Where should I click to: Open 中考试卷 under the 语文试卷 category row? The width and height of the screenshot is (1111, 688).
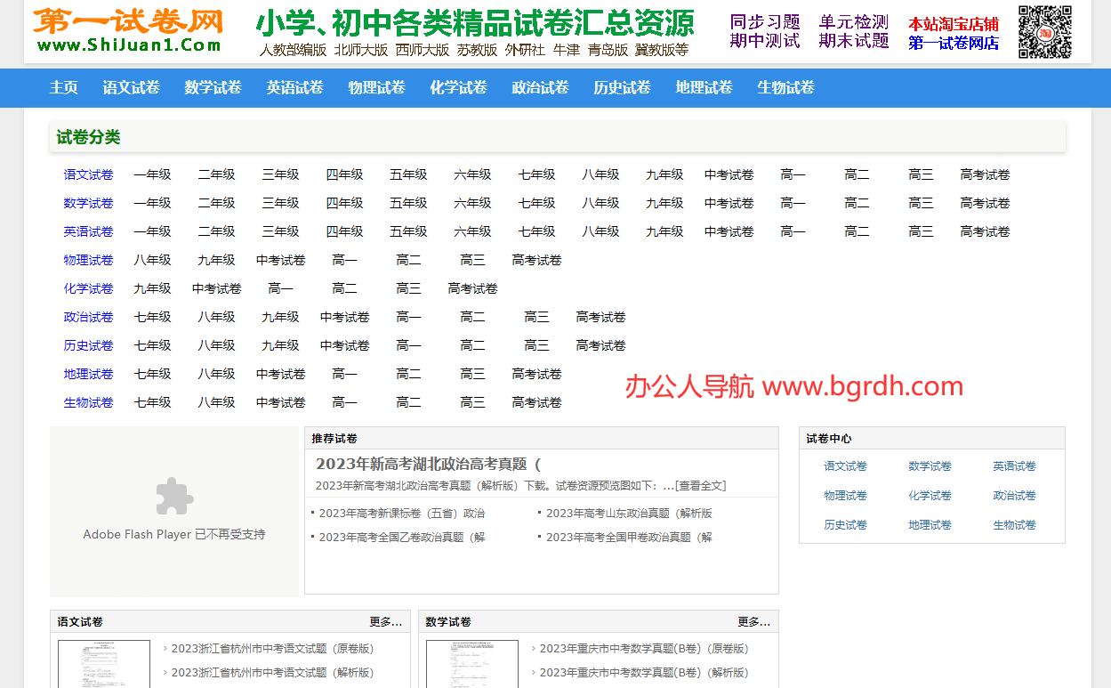point(729,174)
